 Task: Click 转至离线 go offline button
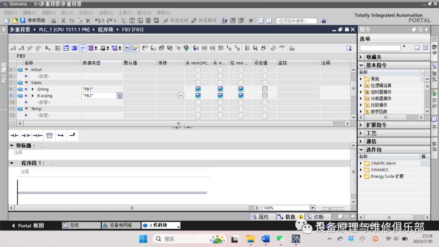tap(204, 20)
